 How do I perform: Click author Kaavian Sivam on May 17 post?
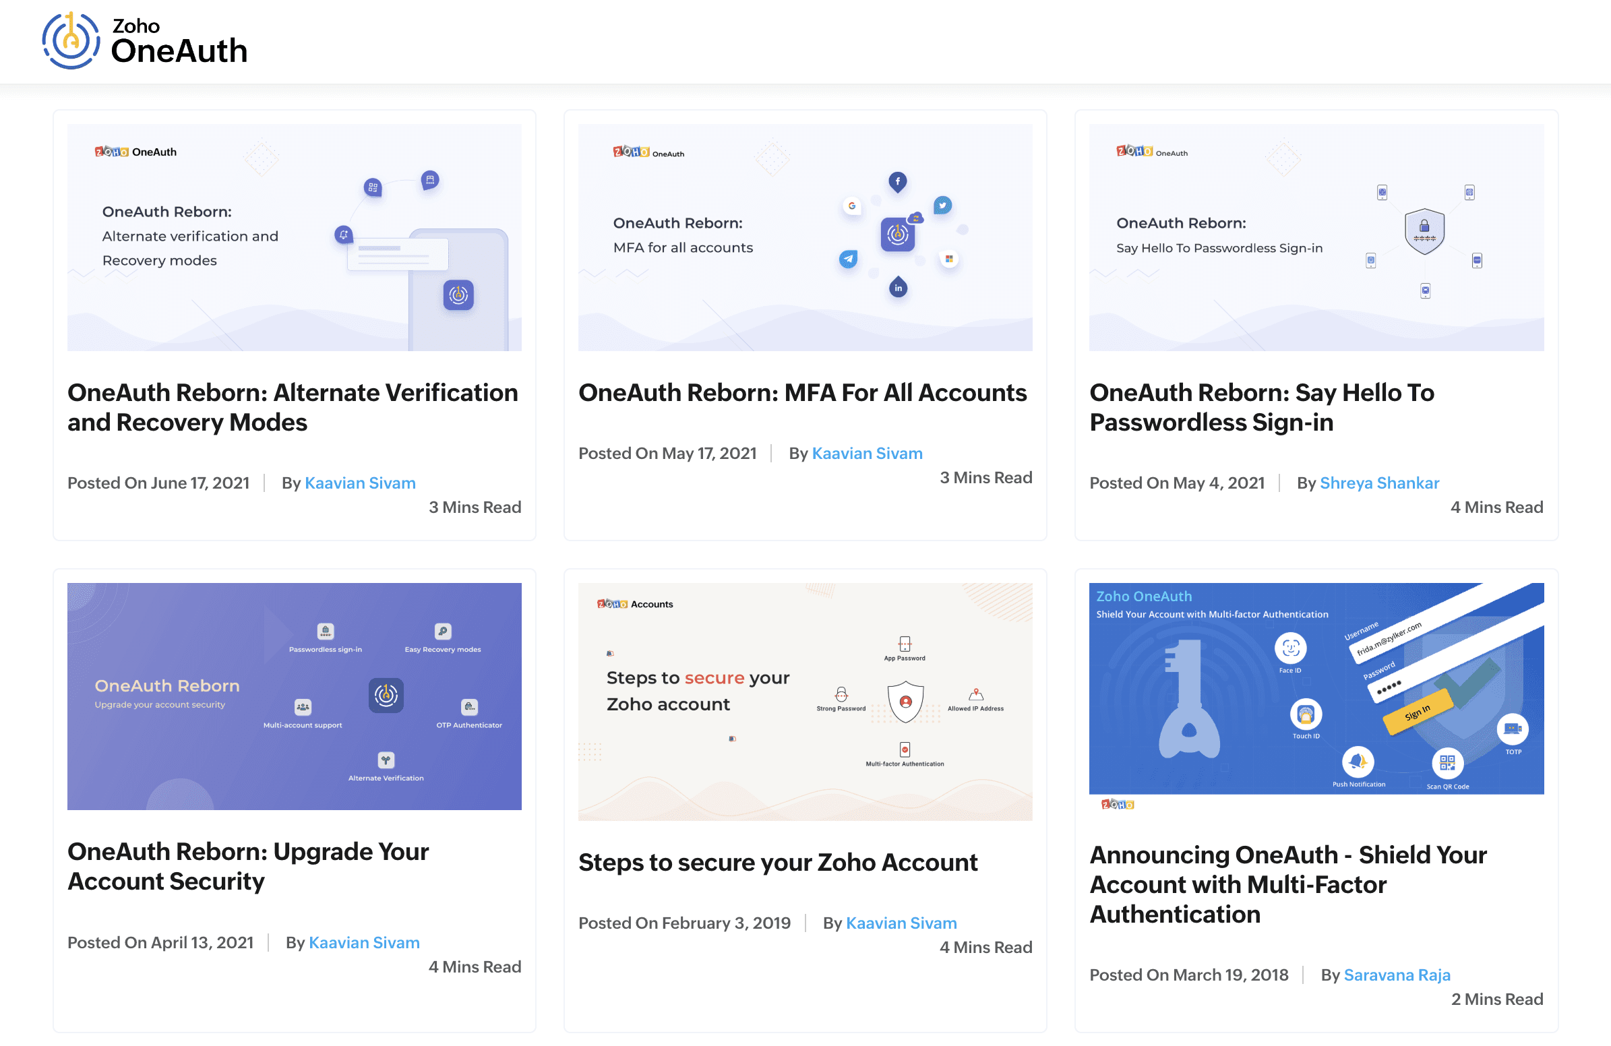click(x=867, y=454)
